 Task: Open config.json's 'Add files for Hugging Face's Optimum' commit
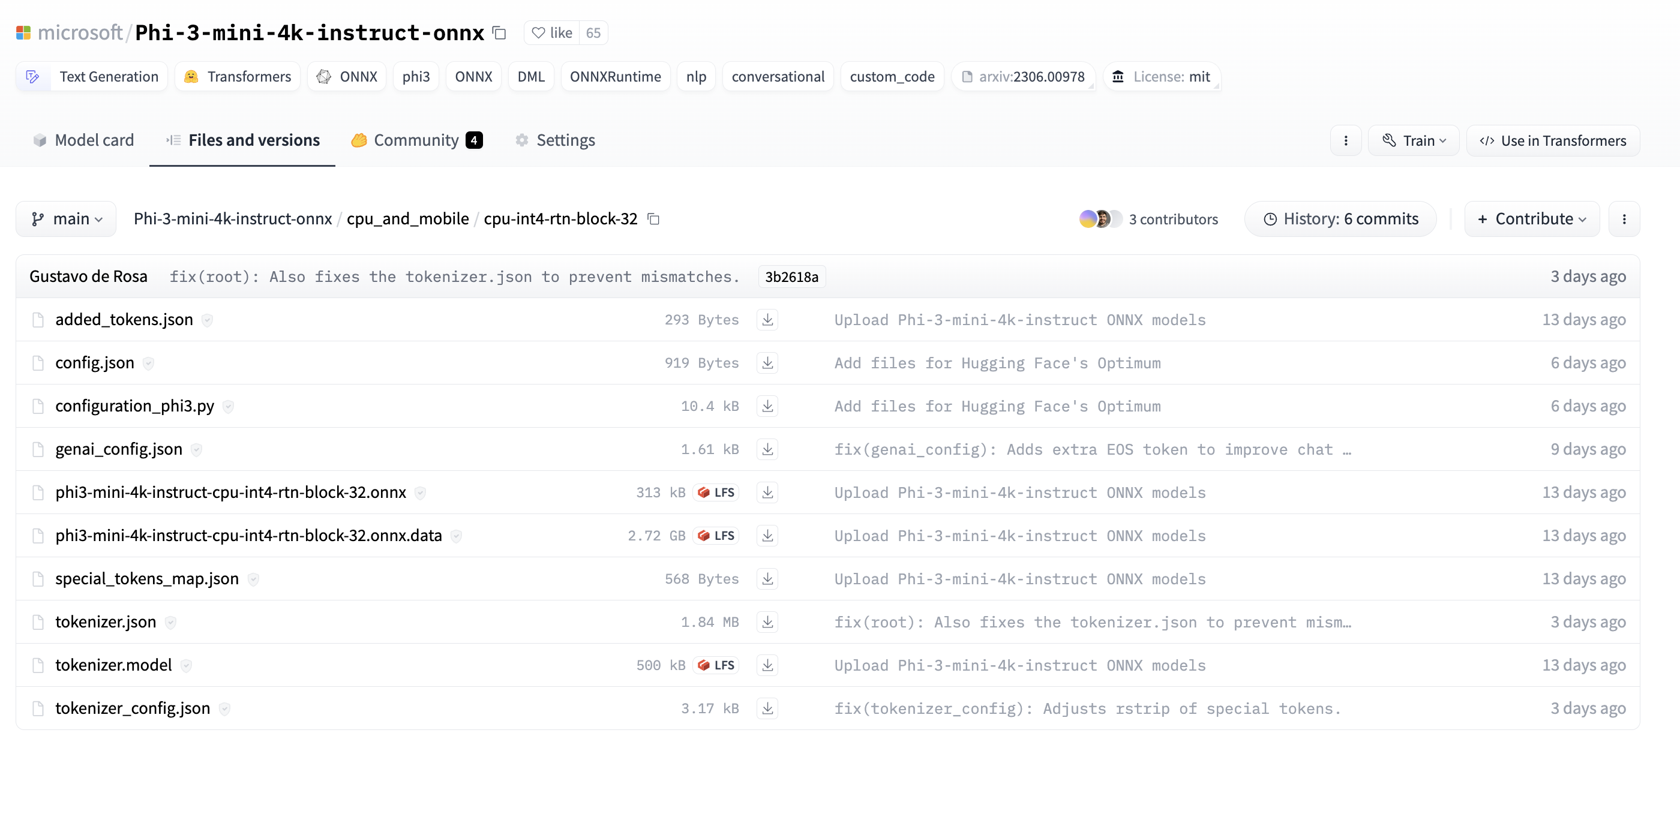[x=997, y=363]
